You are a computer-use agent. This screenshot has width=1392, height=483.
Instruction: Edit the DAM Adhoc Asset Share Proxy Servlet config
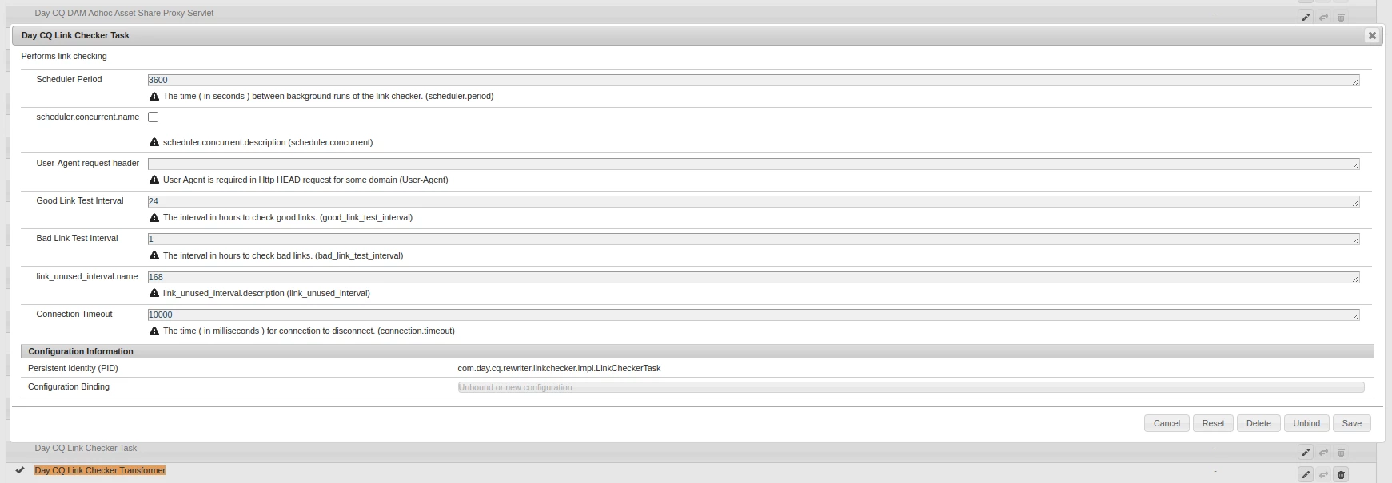pyautogui.click(x=1306, y=17)
